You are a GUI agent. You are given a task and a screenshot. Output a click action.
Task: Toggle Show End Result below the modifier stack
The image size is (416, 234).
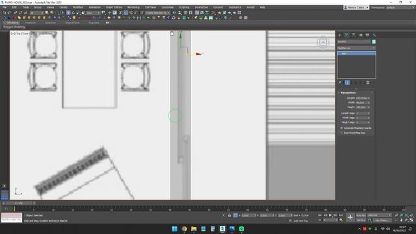click(347, 83)
